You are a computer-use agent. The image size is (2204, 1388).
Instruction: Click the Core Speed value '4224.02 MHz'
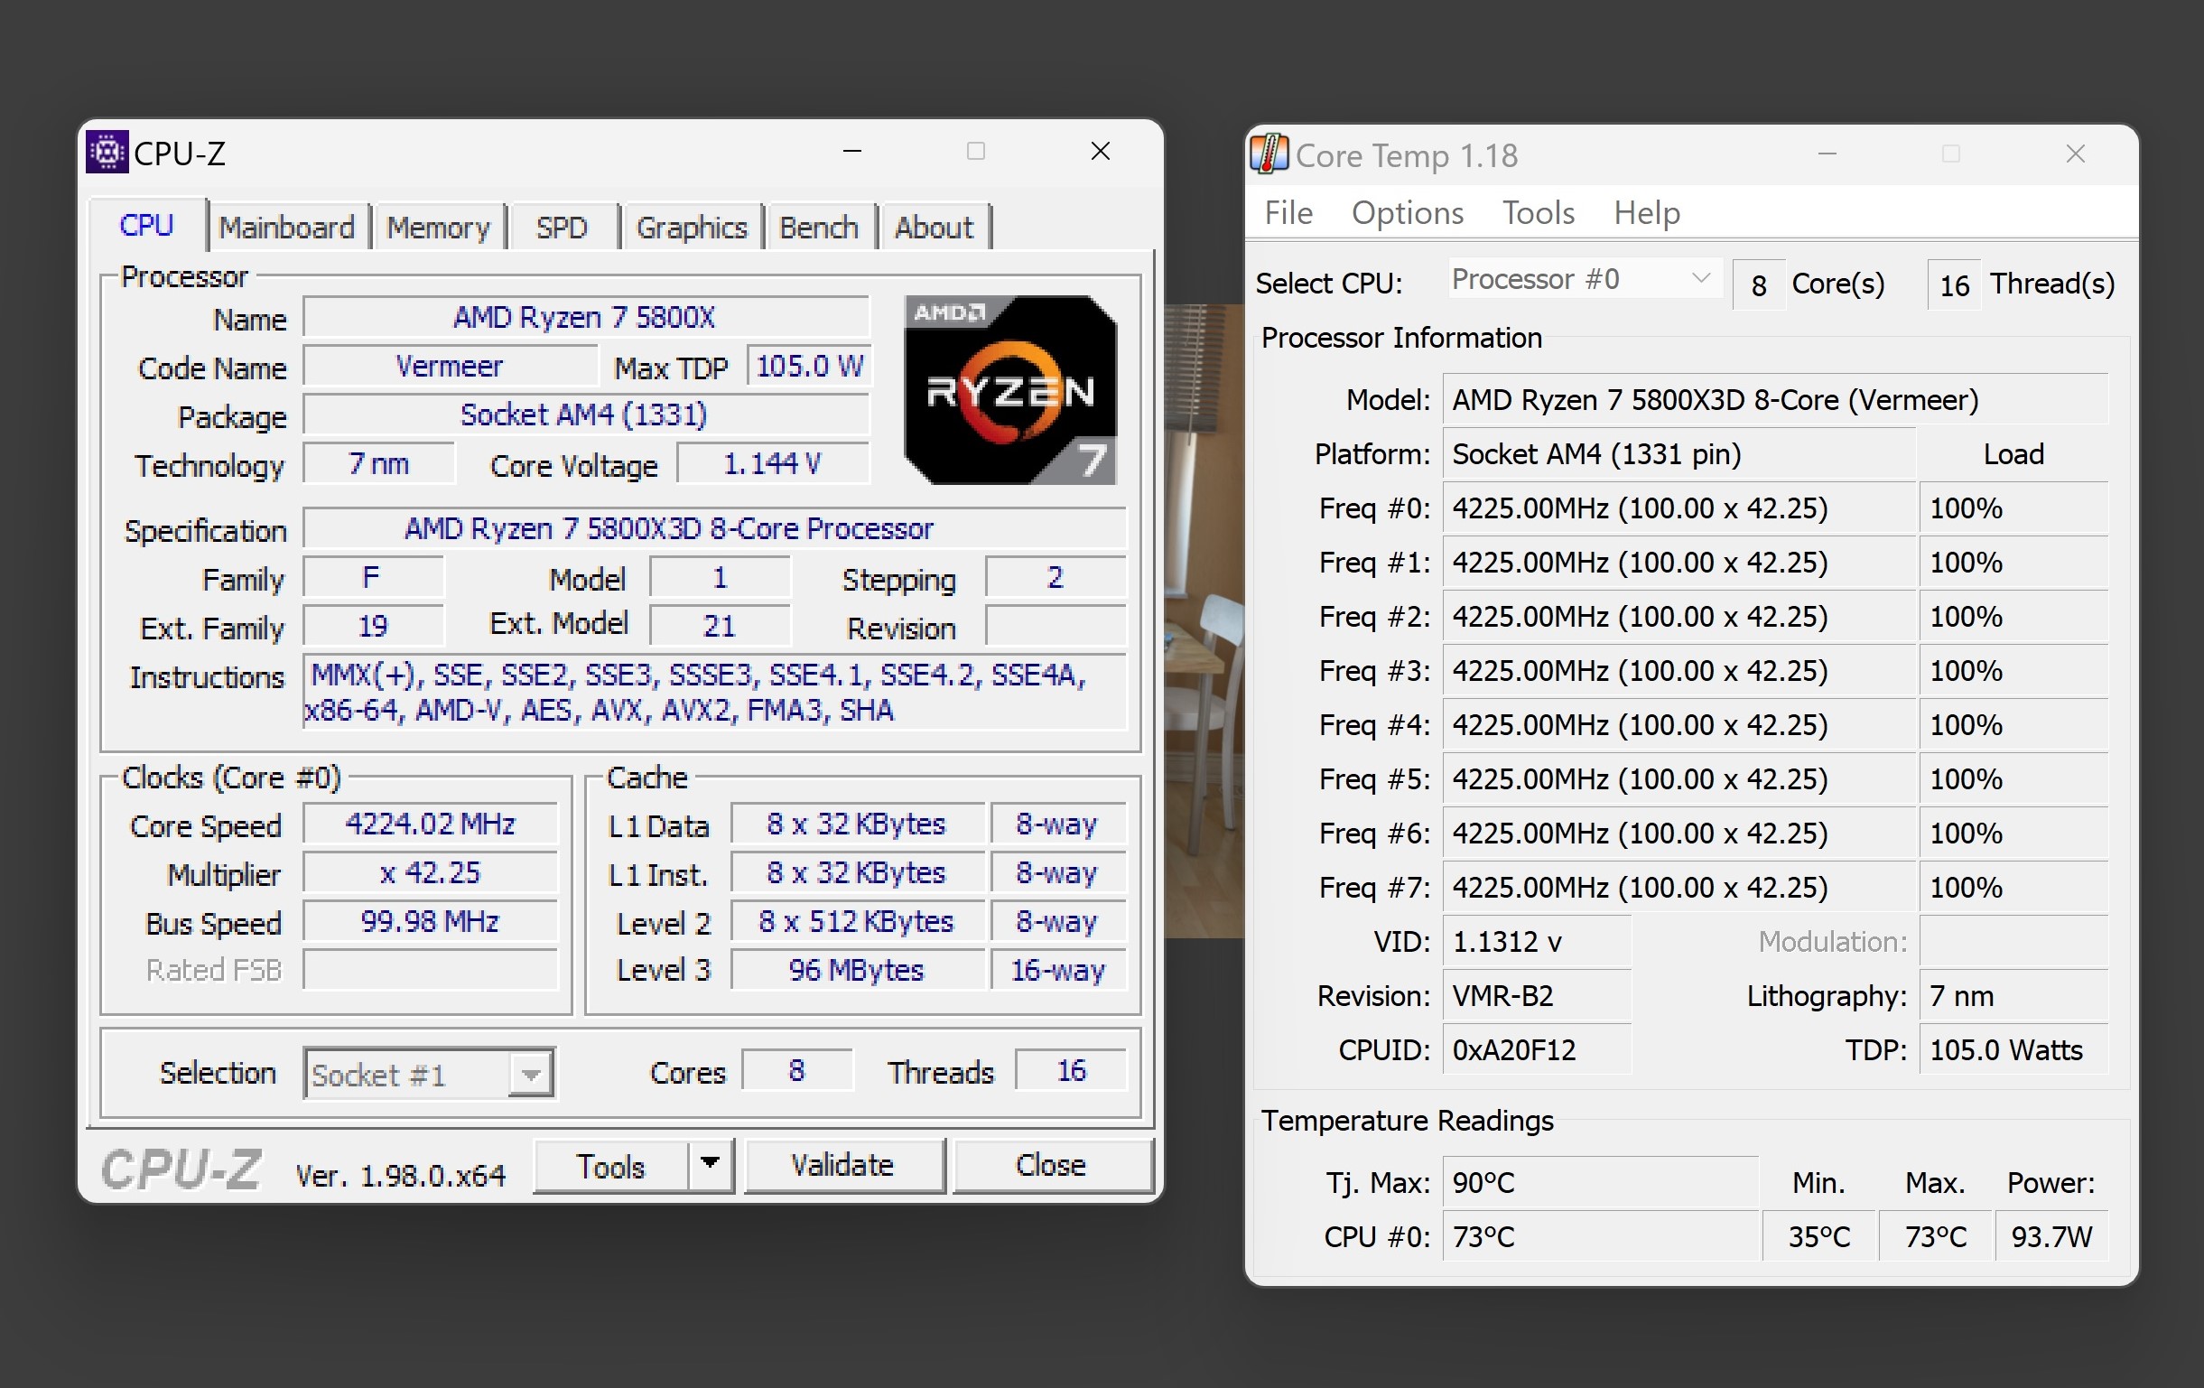pyautogui.click(x=430, y=823)
